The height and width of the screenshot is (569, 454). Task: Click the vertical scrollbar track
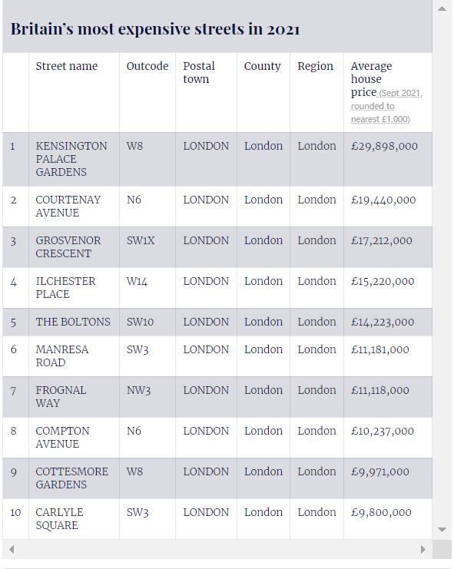tap(442, 269)
